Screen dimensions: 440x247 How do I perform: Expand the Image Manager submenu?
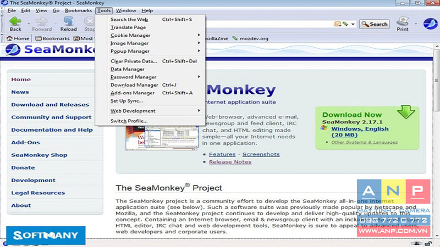pos(151,43)
